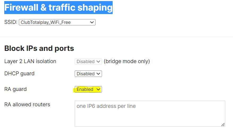The image size is (233, 132).
Task: Open the SSID ClubTotalplay_WiFi_Free dropdown
Action: (57, 22)
